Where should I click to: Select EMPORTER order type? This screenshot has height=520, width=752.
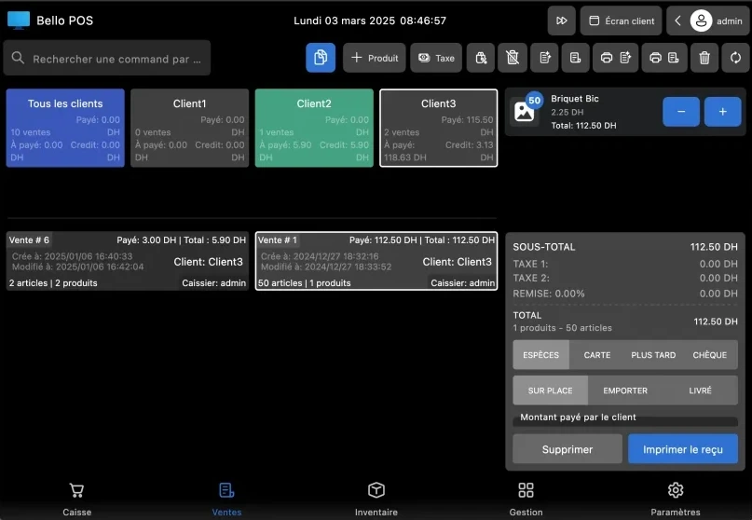pyautogui.click(x=625, y=390)
